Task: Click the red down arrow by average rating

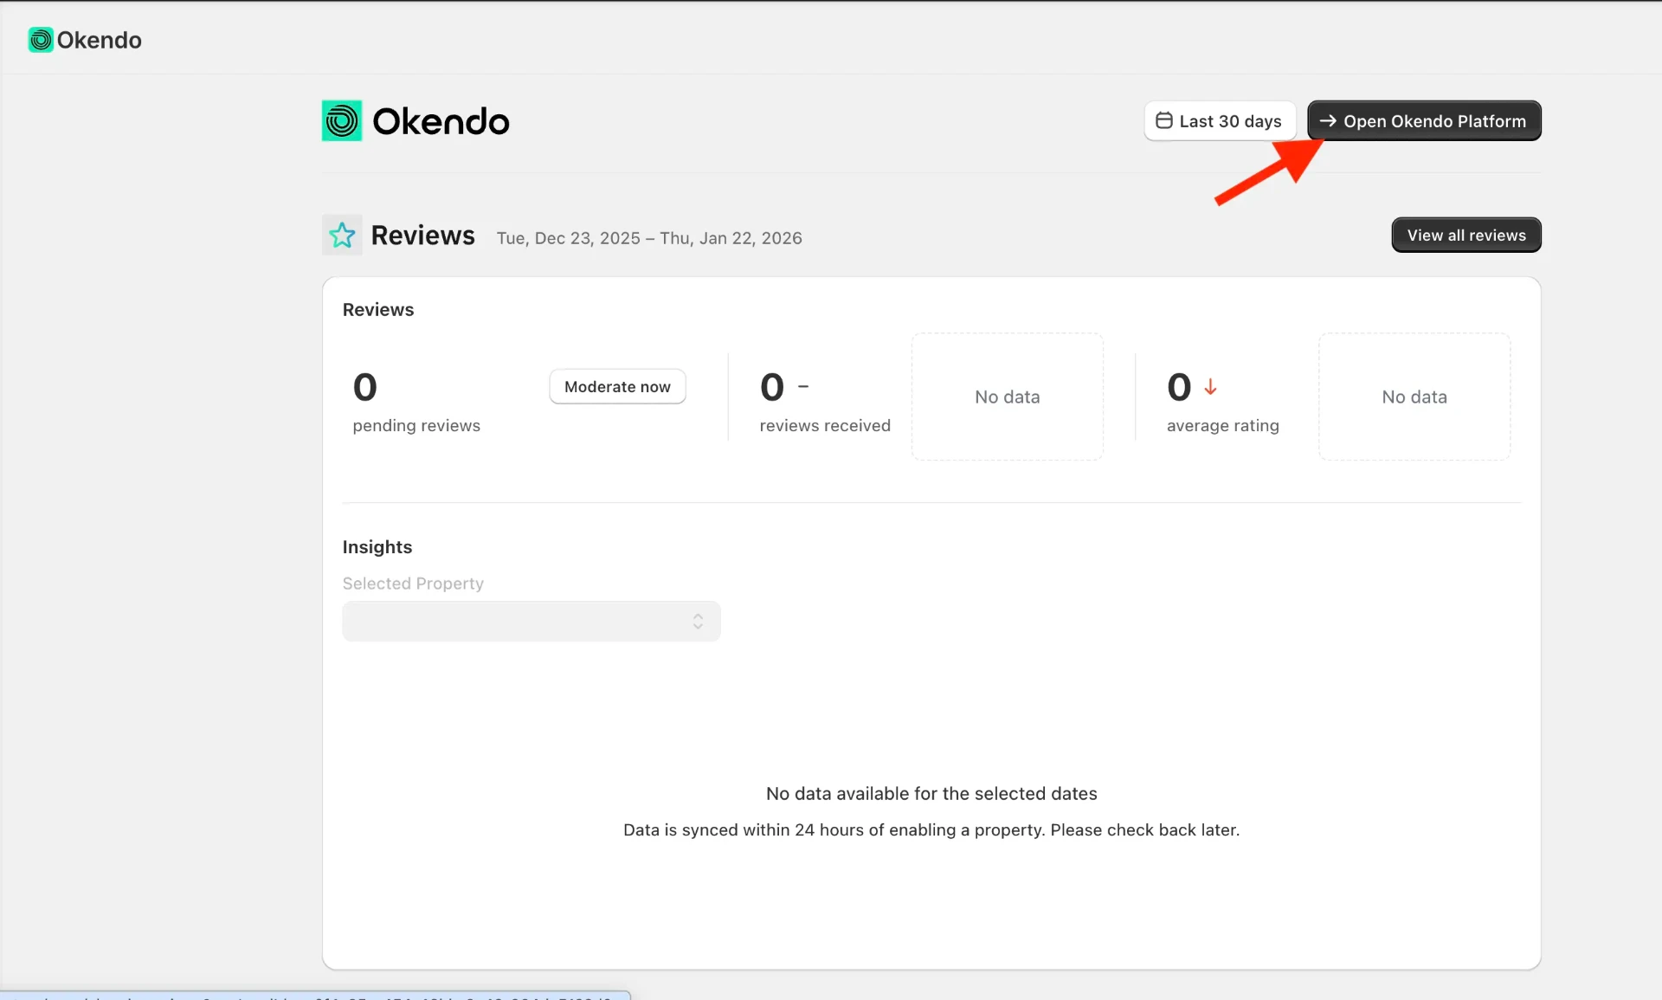Action: click(1210, 387)
